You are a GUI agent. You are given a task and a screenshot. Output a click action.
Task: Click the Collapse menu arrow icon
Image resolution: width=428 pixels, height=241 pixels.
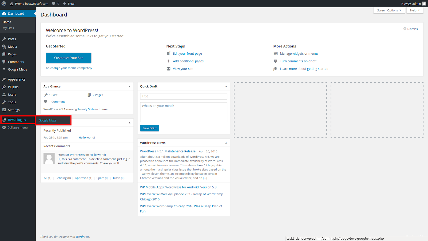[x=4, y=127]
